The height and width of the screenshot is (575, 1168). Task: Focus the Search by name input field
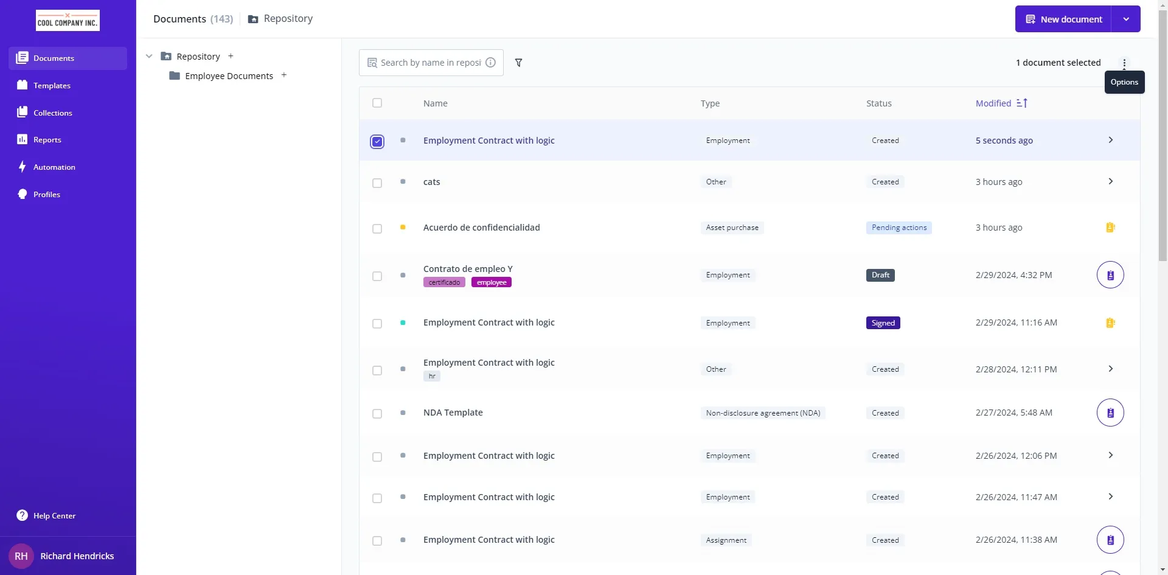click(x=429, y=63)
